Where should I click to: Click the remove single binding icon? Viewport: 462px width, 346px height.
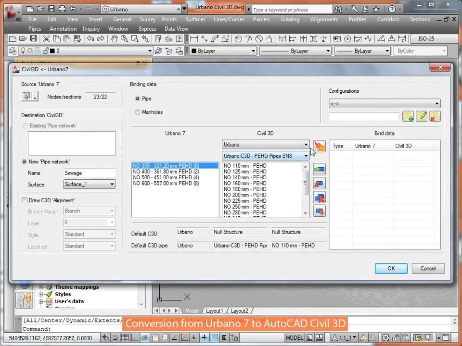(x=319, y=184)
